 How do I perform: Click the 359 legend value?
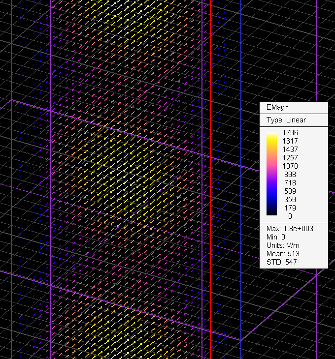click(x=290, y=200)
